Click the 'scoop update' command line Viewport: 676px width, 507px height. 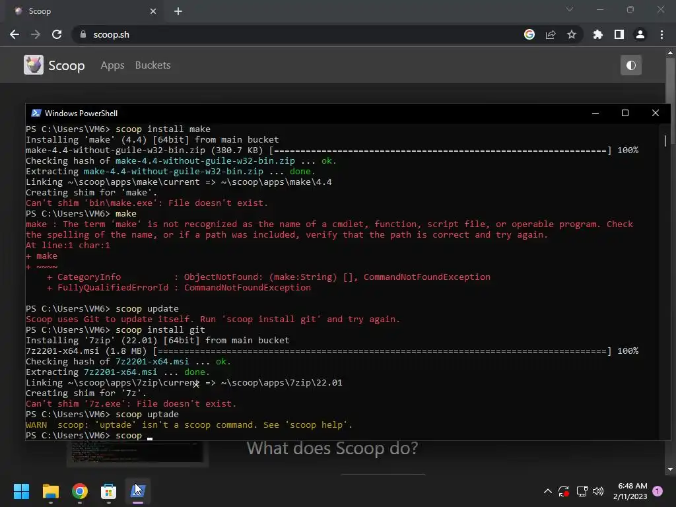[x=102, y=309]
